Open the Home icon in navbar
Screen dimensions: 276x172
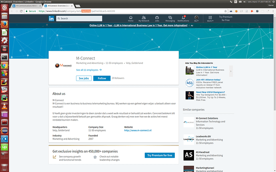[131, 19]
